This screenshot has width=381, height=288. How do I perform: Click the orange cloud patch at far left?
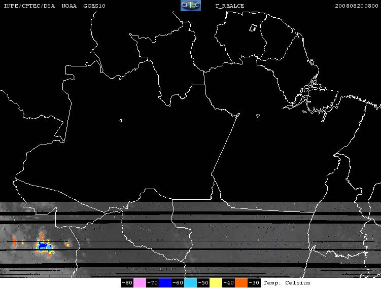(15, 242)
